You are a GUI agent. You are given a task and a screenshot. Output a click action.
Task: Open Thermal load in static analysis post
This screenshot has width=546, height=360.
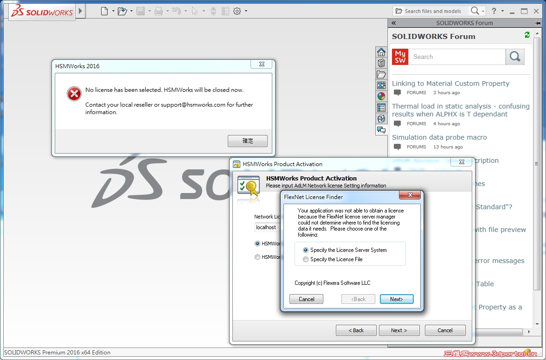click(461, 110)
